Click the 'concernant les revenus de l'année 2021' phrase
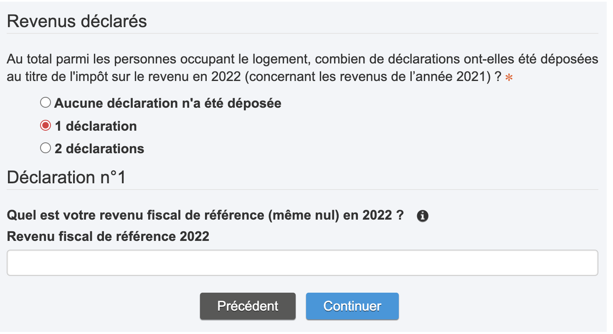 click(368, 78)
